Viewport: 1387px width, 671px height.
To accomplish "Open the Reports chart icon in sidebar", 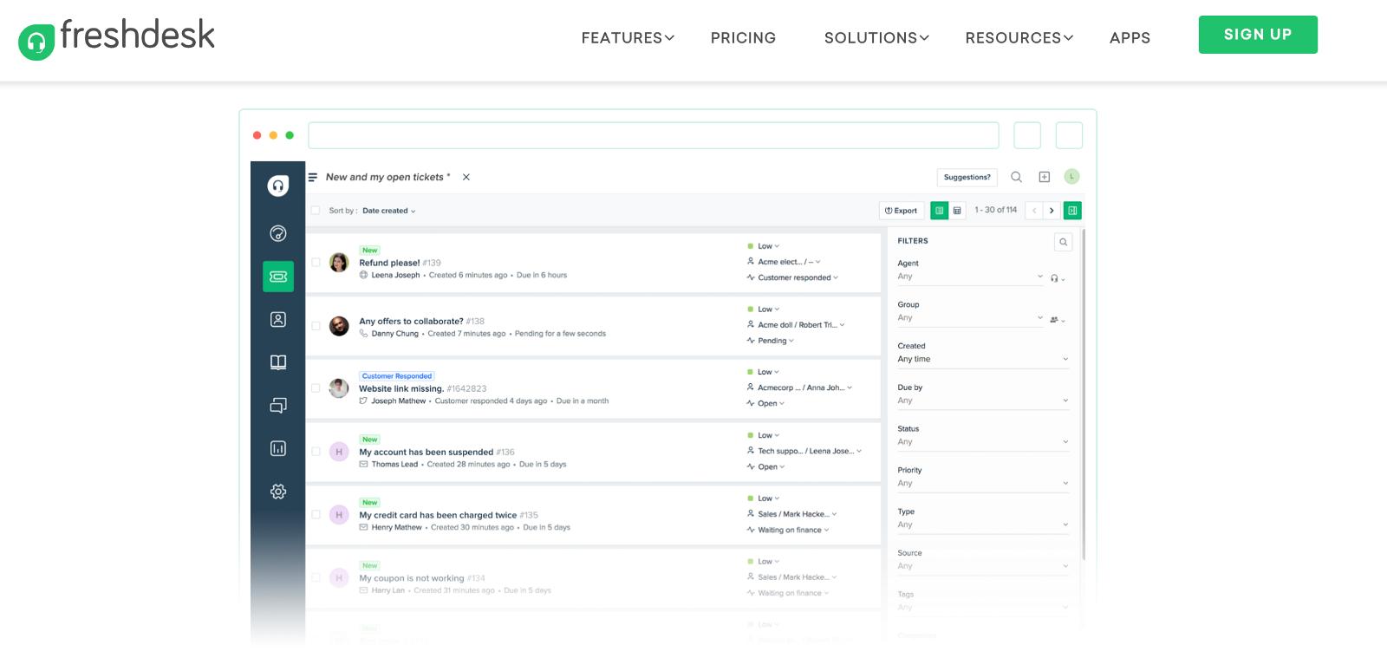I will [278, 448].
